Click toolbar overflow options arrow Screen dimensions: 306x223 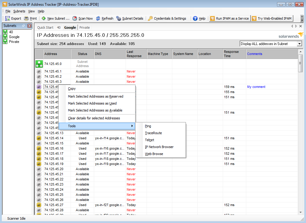click(x=302, y=19)
